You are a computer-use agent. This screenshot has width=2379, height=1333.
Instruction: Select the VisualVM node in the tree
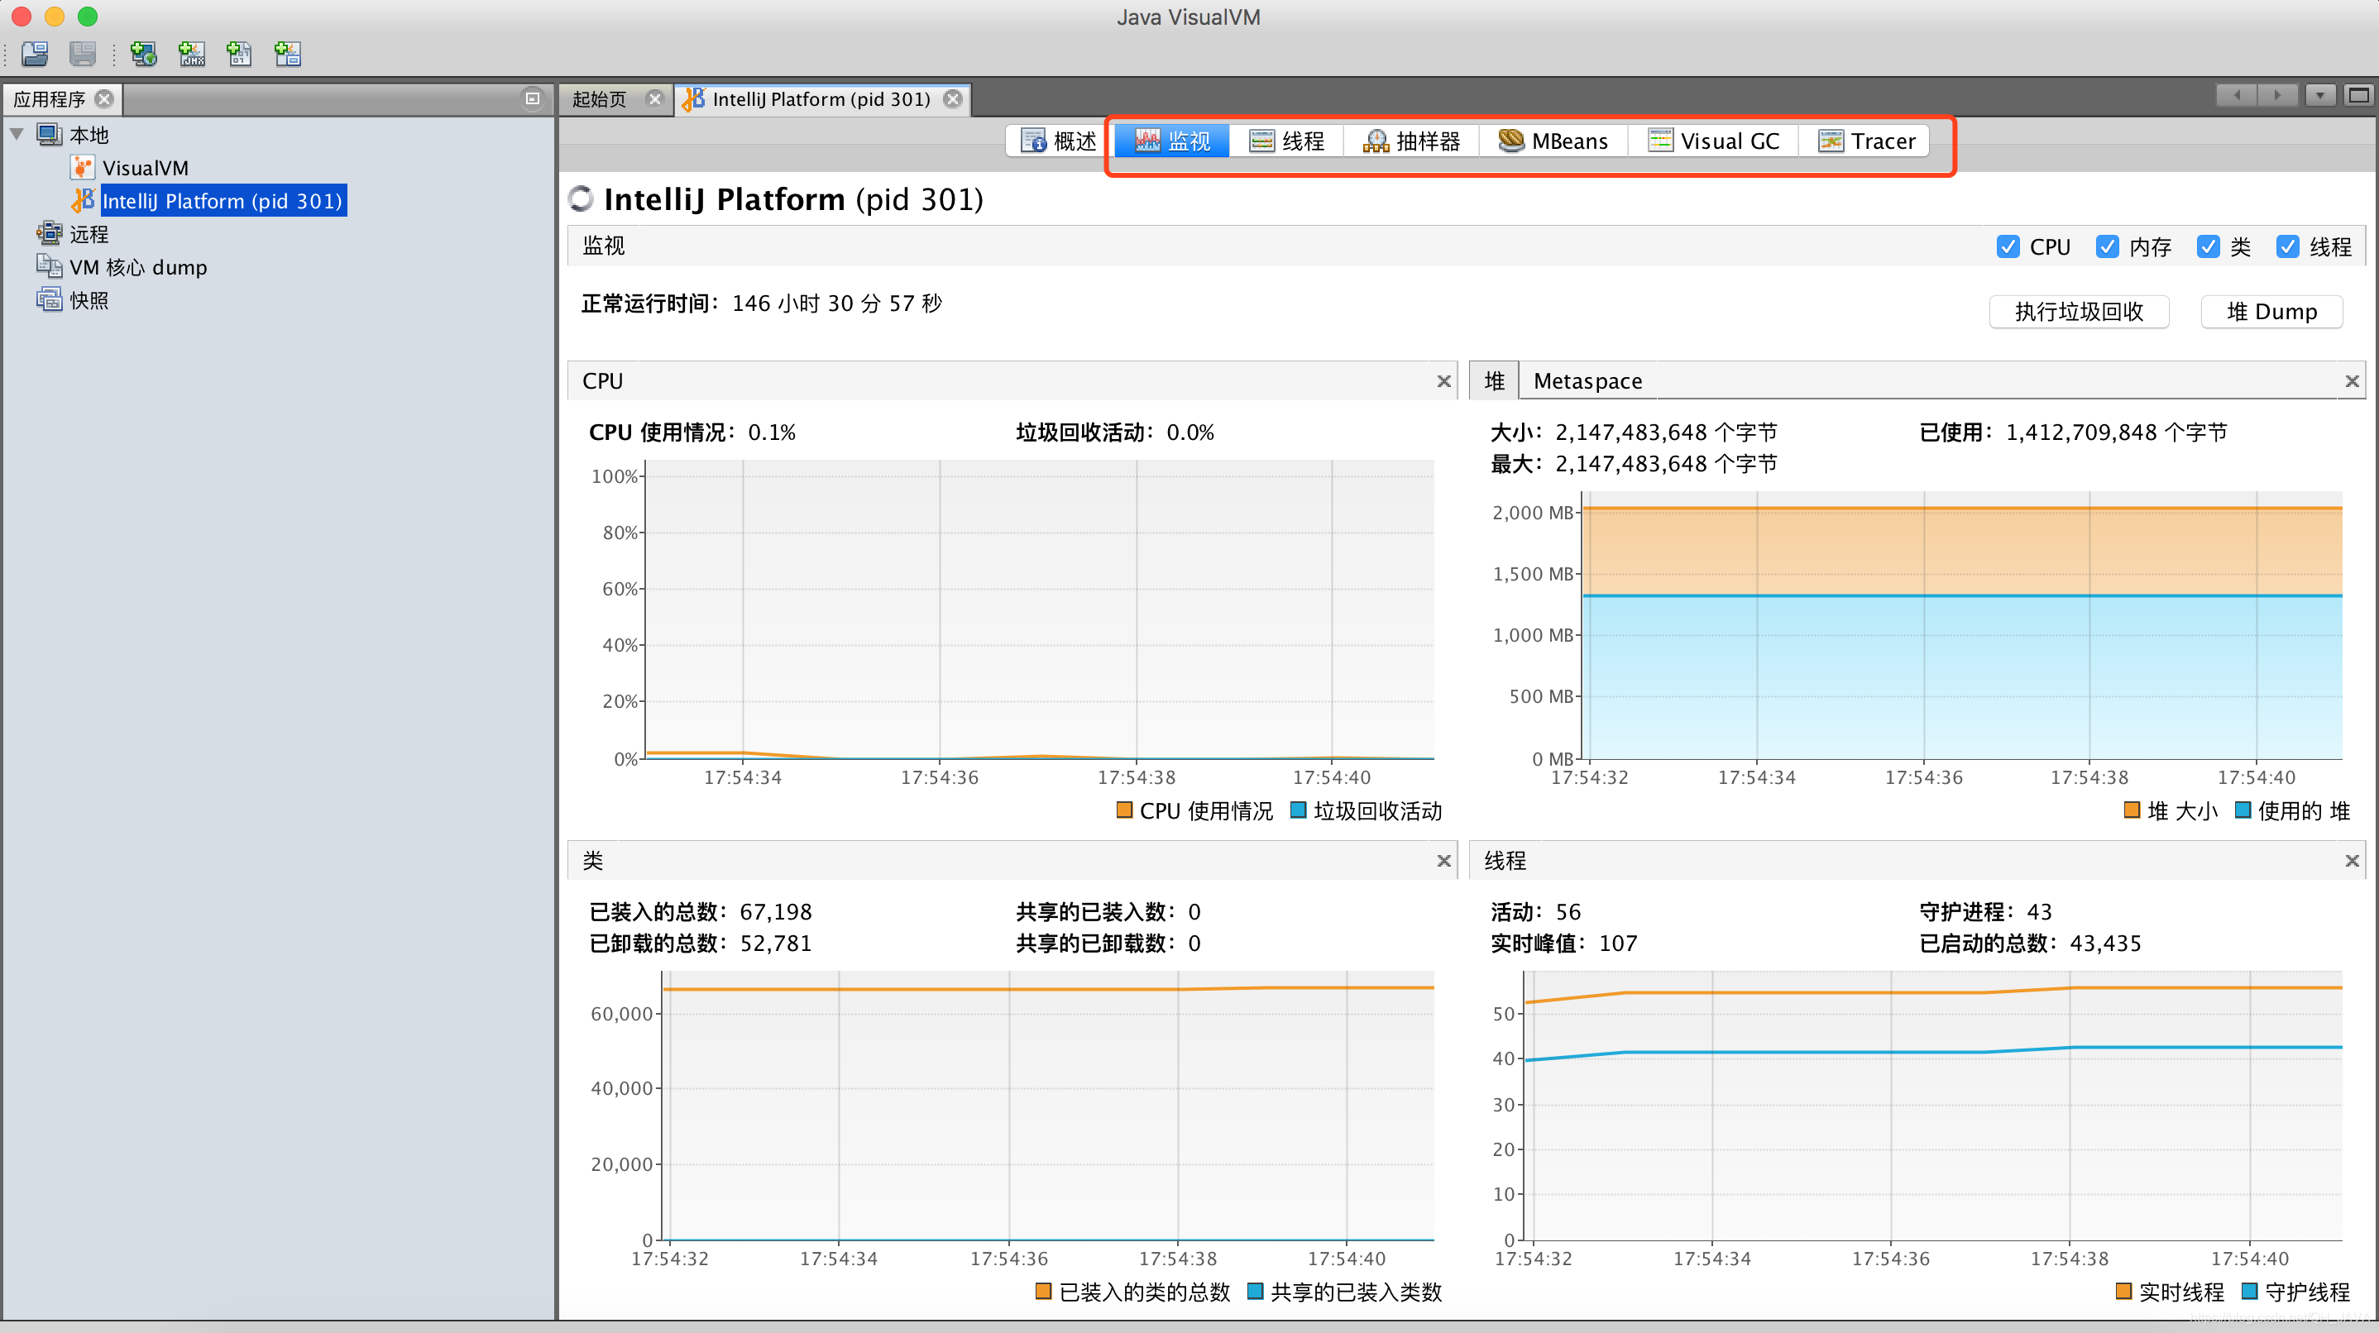click(x=145, y=168)
